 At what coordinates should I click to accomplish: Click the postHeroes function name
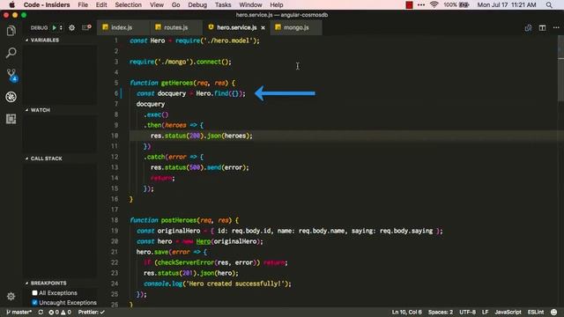[x=179, y=220]
